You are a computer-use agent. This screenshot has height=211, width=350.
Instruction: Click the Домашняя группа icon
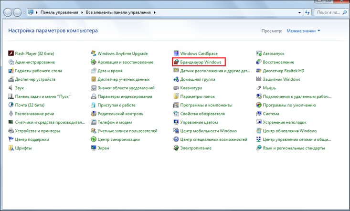(x=176, y=79)
